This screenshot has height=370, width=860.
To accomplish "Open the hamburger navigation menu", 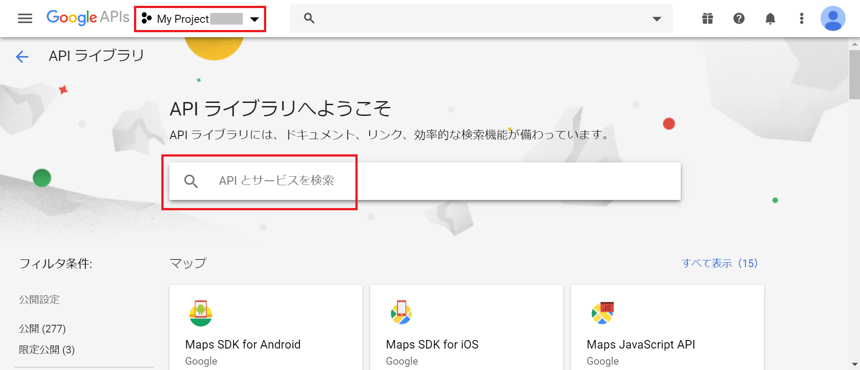I will point(25,18).
